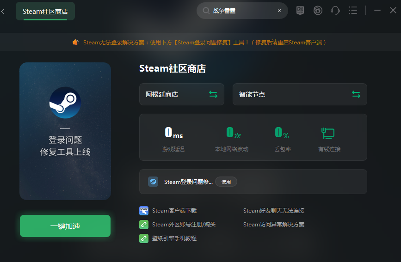Open the 登录问题修复工具上线 promo card
Viewport: 401px width, 262px height.
point(65,131)
